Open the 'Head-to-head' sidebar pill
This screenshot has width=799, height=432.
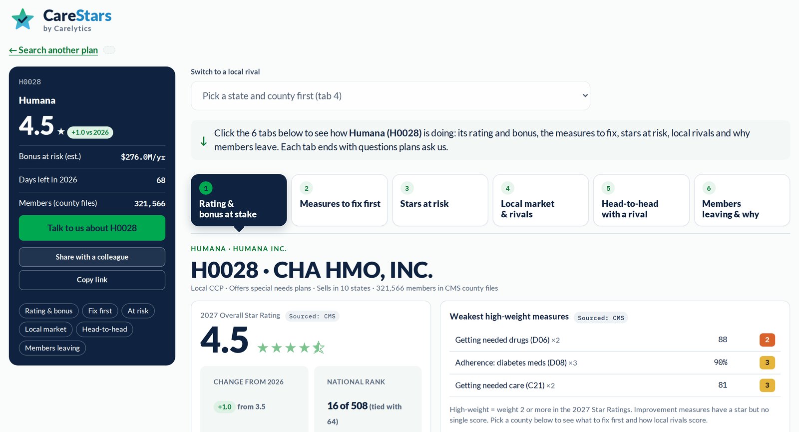coord(104,330)
